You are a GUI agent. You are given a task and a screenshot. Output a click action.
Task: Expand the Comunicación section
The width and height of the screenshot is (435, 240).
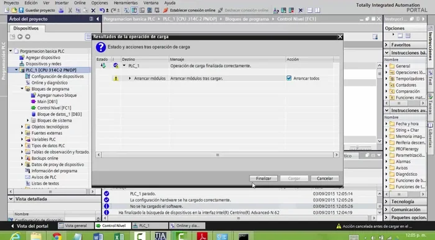pos(387,210)
